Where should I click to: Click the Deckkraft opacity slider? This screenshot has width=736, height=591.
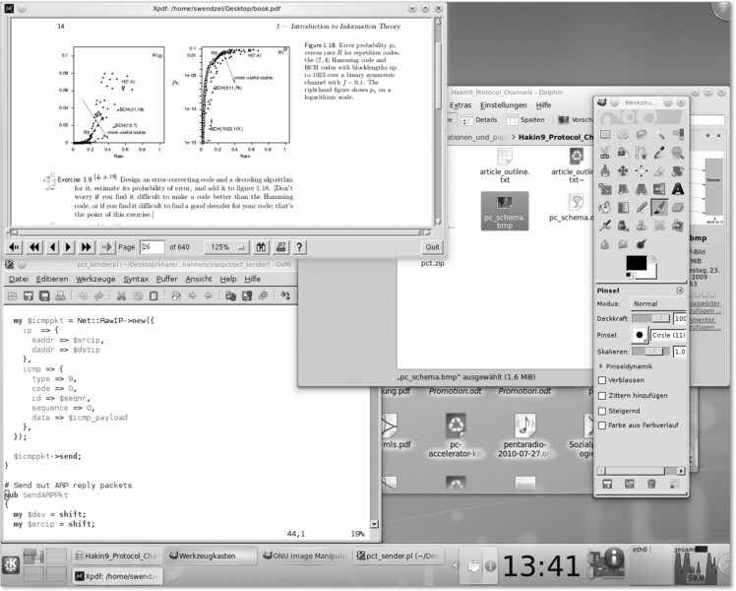tap(649, 319)
